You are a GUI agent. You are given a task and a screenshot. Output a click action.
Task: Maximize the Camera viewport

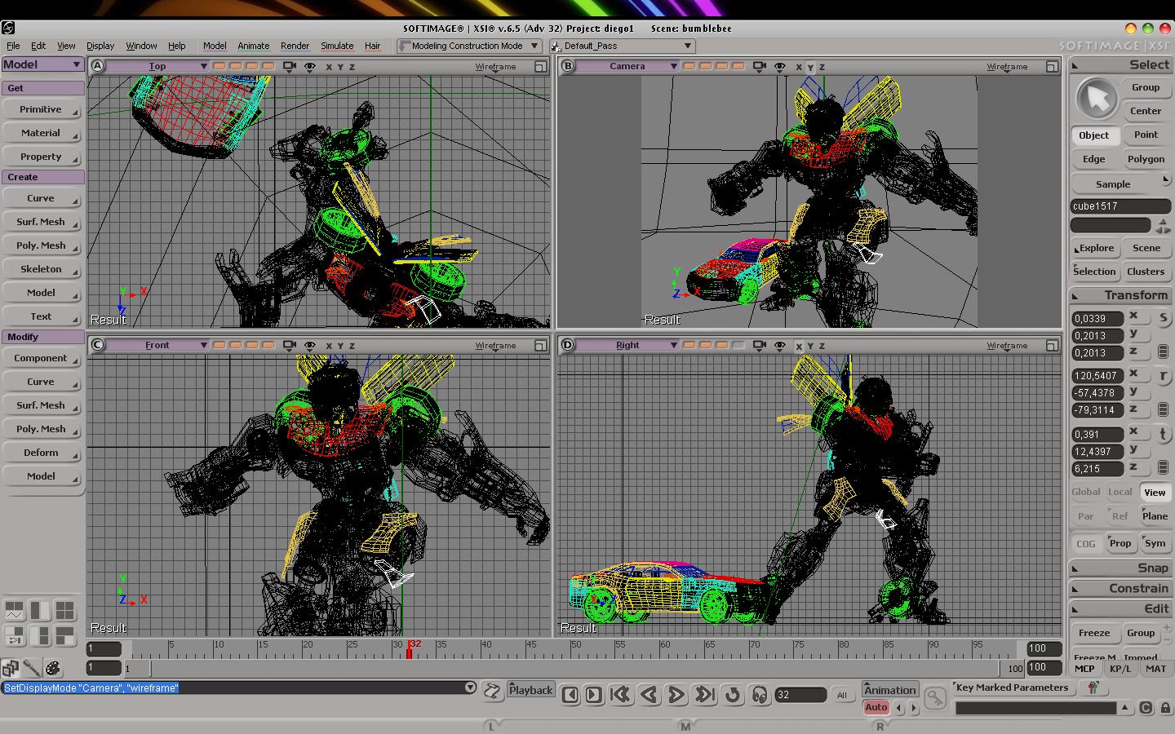(x=1052, y=66)
